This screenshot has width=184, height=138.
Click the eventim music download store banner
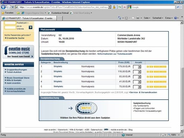[x=18, y=52]
